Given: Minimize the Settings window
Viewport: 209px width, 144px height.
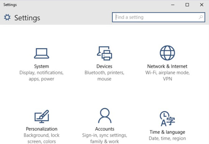Looking at the screenshot, I should [173, 5].
